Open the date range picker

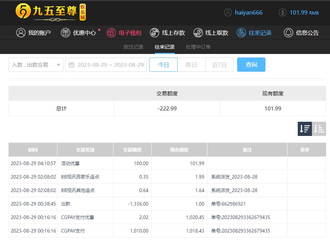point(106,65)
